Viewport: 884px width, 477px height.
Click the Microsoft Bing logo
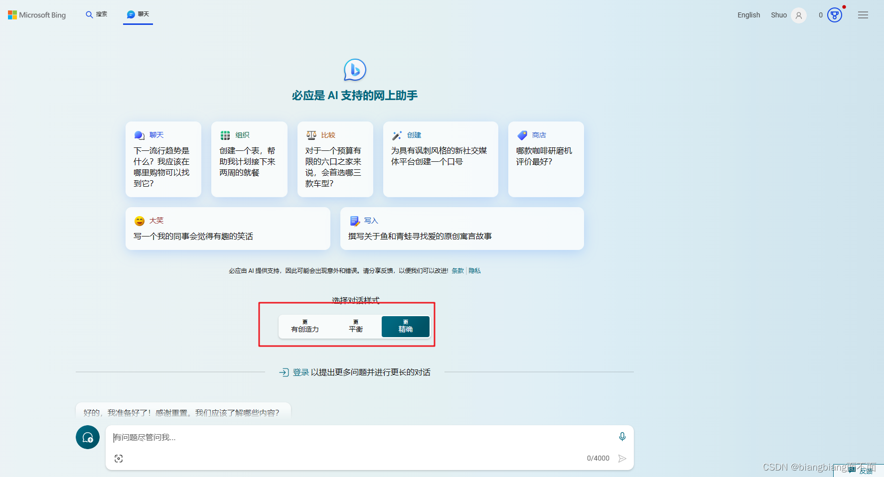[x=37, y=15]
